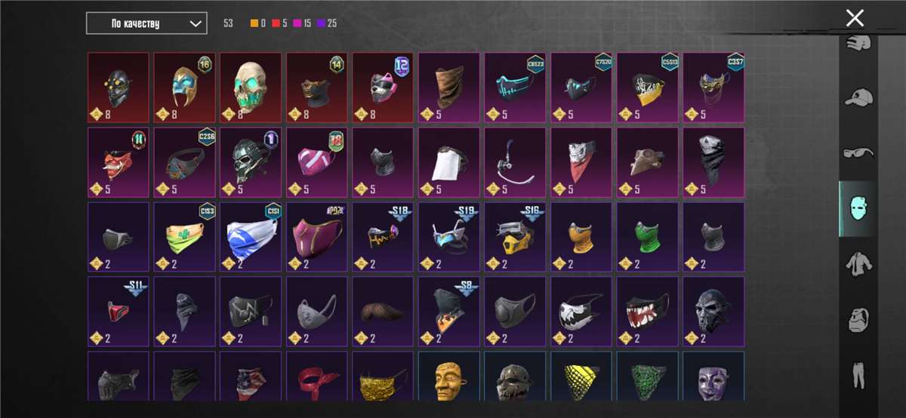Open the pants category icon
The height and width of the screenshot is (418, 906).
[858, 373]
